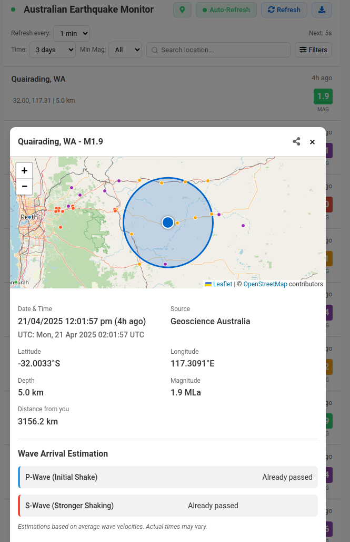This screenshot has height=542, width=350.
Task: Click the P-Wave progress bar
Action: click(x=167, y=477)
